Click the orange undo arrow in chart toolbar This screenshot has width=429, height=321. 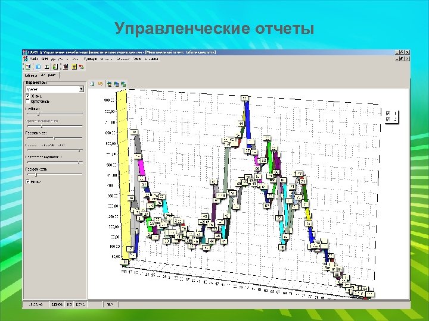(x=100, y=84)
